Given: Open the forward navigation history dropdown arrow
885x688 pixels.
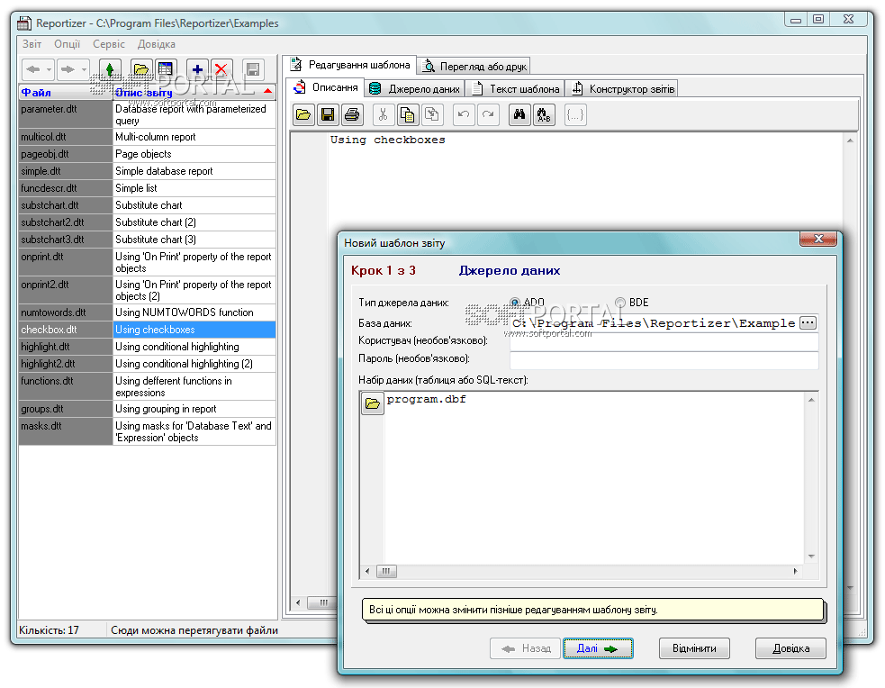Looking at the screenshot, I should [84, 69].
